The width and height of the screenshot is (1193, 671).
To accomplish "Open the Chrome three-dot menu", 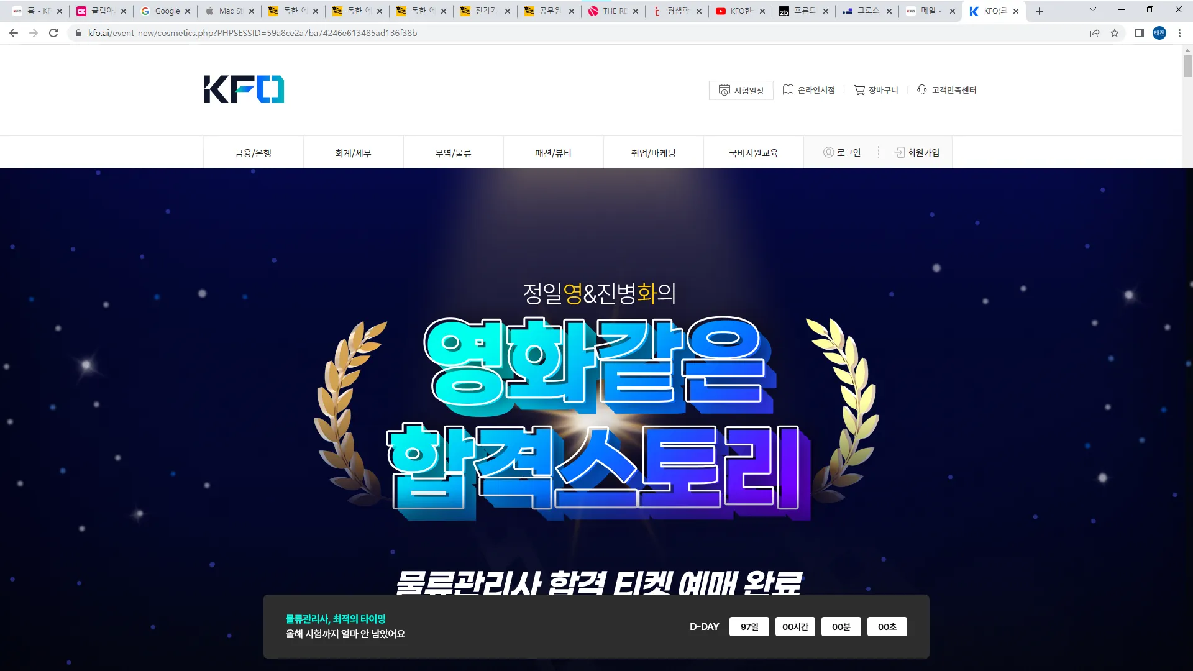I will (x=1179, y=33).
